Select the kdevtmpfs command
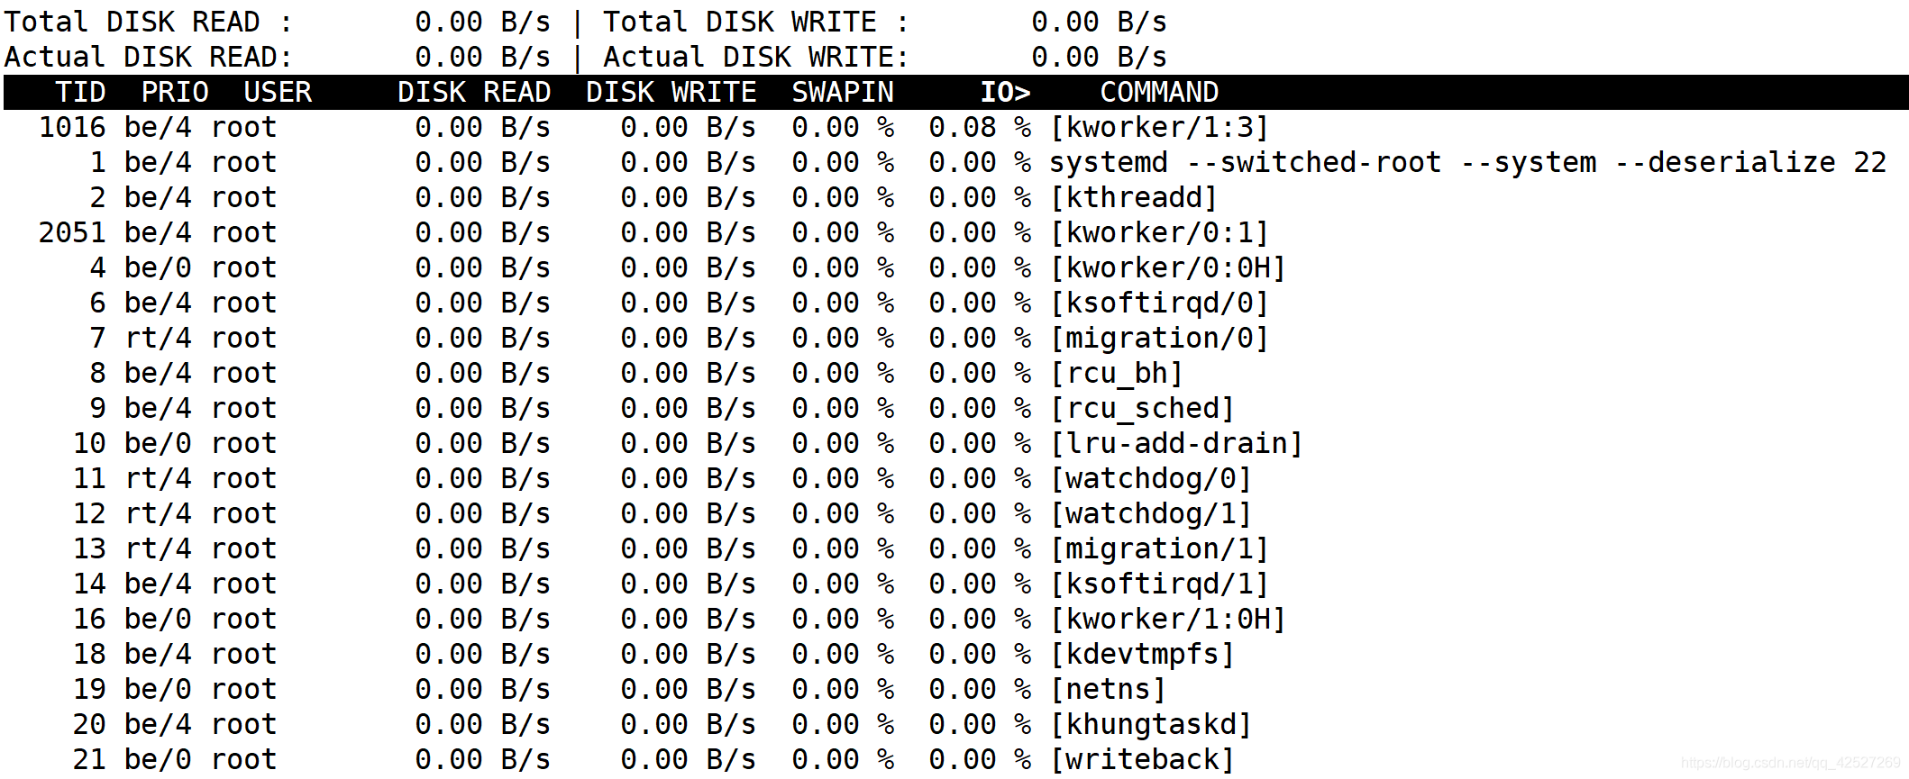 [x=1142, y=654]
